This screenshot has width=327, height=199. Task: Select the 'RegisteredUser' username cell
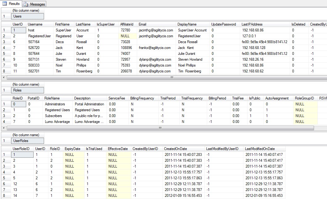click(40, 36)
